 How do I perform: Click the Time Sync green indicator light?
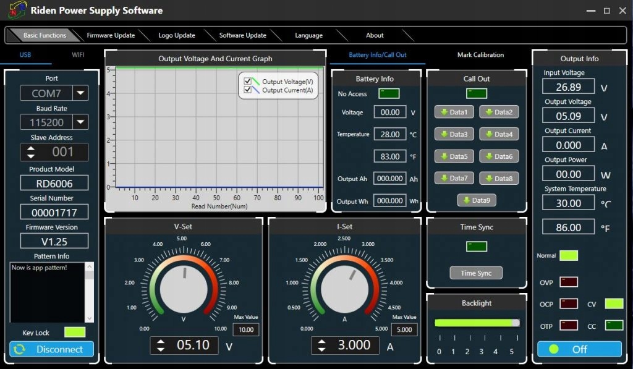[477, 247]
